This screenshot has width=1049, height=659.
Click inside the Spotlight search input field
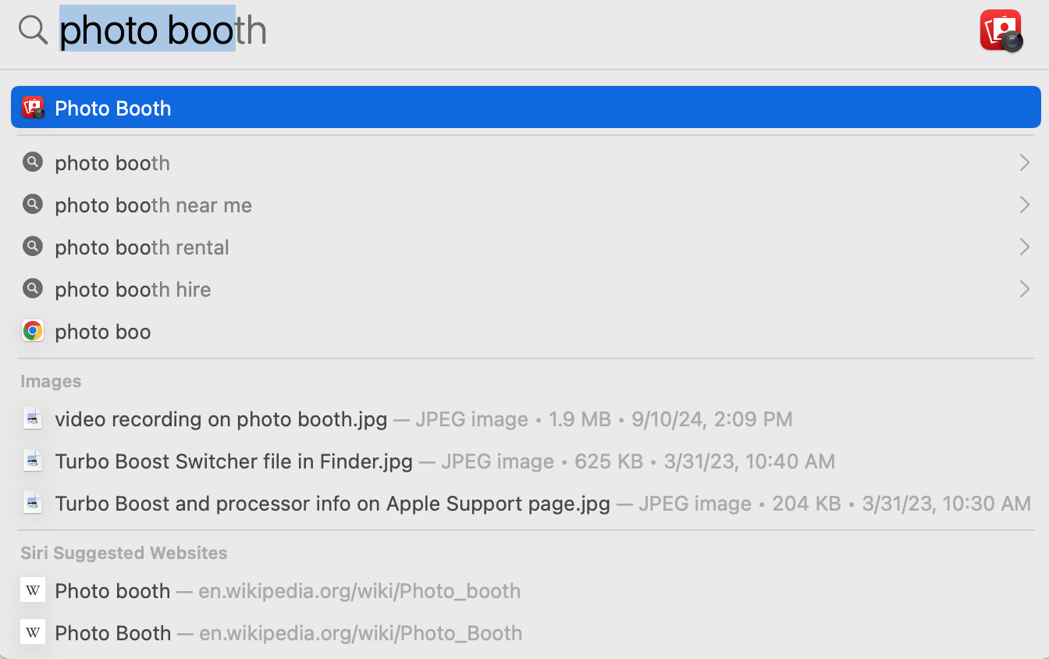pyautogui.click(x=390, y=30)
